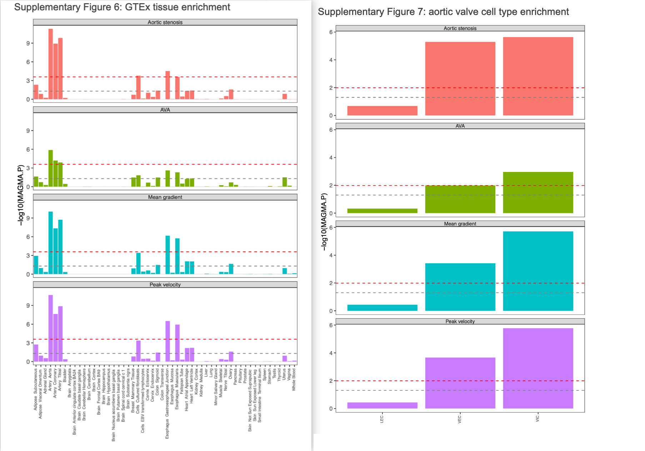Click the purple LEC bar in Peak velocity panel
Viewport: 645px width, 451px height.
pyautogui.click(x=382, y=405)
